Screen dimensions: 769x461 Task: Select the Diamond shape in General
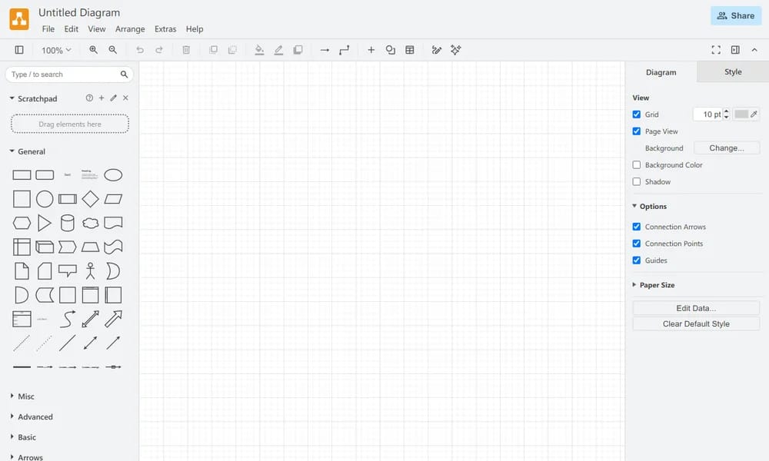pos(90,199)
